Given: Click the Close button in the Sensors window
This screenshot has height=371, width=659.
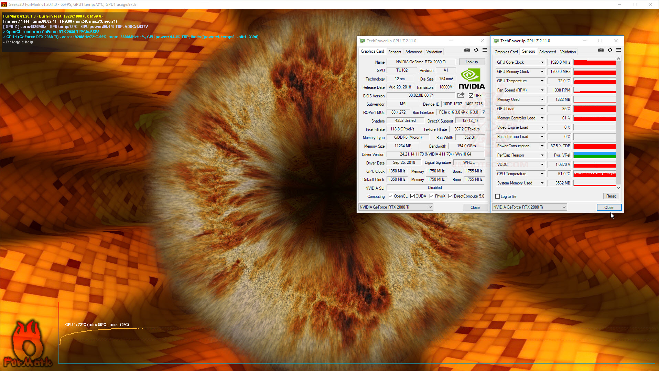Looking at the screenshot, I should tap(609, 208).
